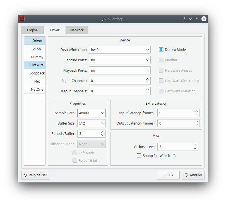Maximize window using the up chevron icon
The image size is (226, 204).
tap(197, 19)
